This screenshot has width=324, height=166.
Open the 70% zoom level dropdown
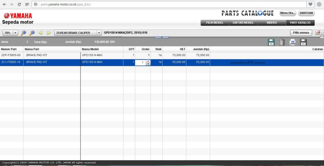pos(15,33)
